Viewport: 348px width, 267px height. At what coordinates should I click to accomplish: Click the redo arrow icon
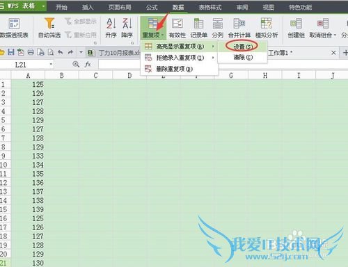70,52
